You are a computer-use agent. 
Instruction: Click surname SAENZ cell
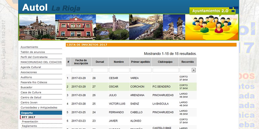point(135,104)
